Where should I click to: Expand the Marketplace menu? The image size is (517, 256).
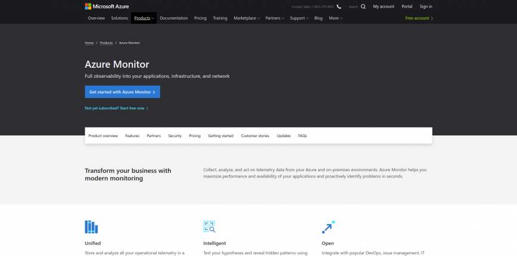click(x=247, y=18)
